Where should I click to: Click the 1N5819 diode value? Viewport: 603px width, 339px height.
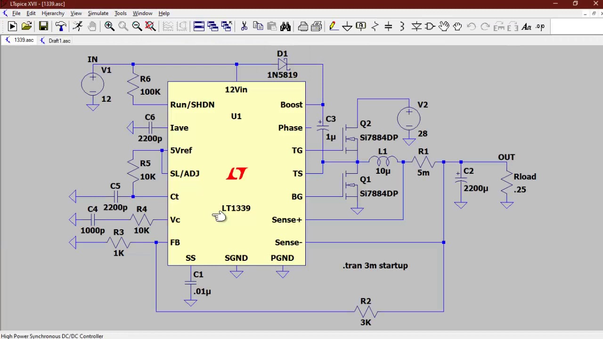pyautogui.click(x=282, y=75)
